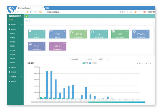Expand the person icon sidebar menu
Image resolution: width=161 pixels, height=111 pixels.
15,72
